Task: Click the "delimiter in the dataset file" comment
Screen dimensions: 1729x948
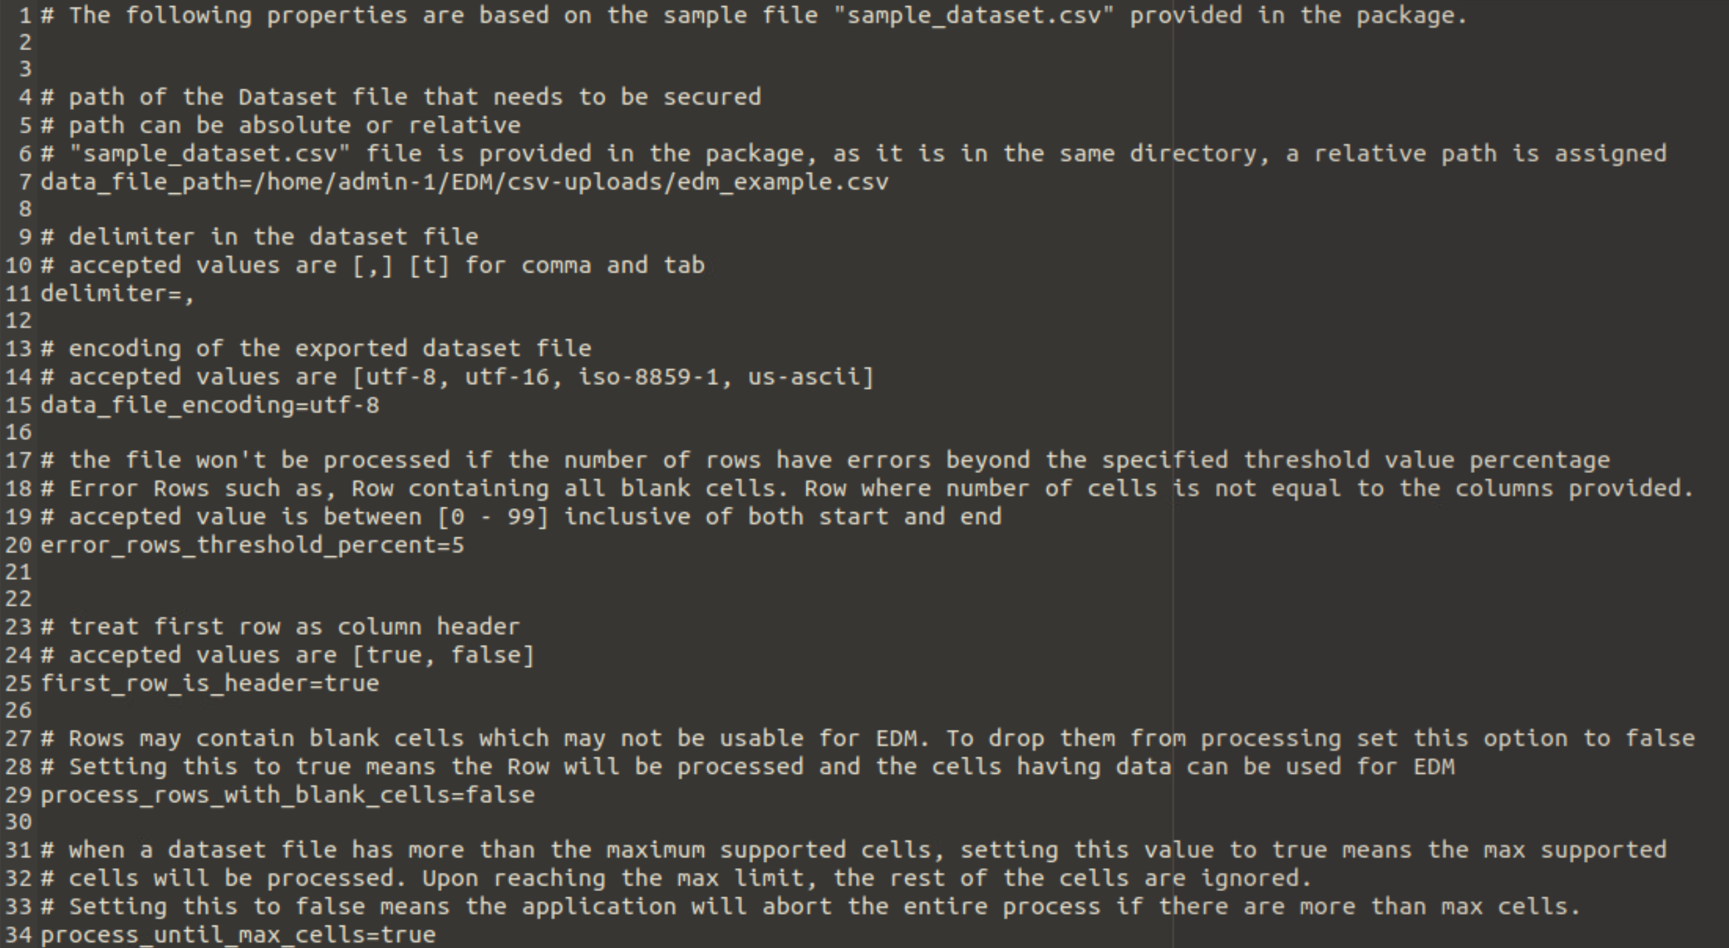Action: 260,238
